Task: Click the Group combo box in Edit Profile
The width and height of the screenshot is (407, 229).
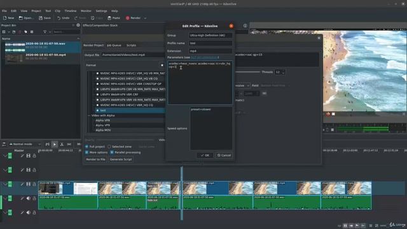Action: coord(210,36)
